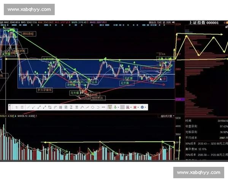
Task: Click the purple highlighted price marker on axis
Action: coord(180,99)
